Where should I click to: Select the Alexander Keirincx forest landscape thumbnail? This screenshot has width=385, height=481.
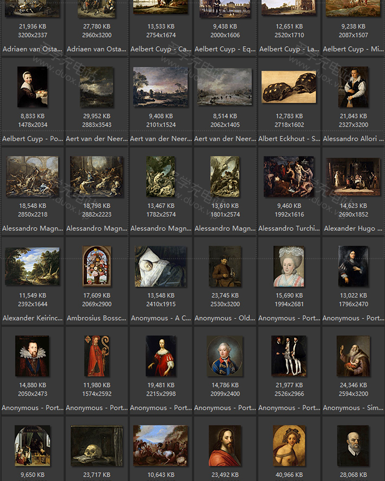[x=32, y=266]
